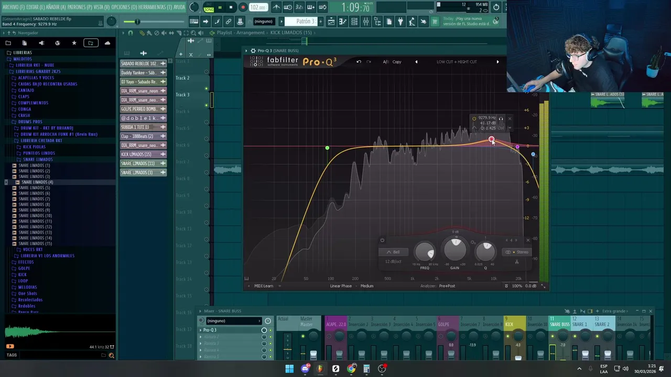The height and width of the screenshot is (377, 671).
Task: Toggle the note/clip grouping link icon
Action: (229, 21)
